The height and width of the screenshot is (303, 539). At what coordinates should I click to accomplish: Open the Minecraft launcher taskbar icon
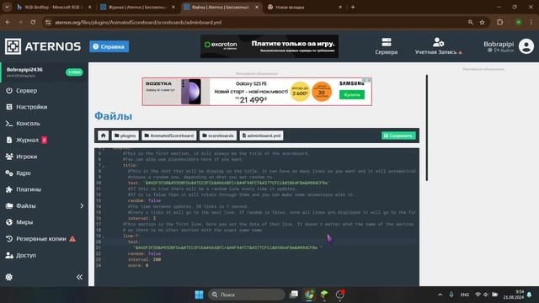(324, 295)
